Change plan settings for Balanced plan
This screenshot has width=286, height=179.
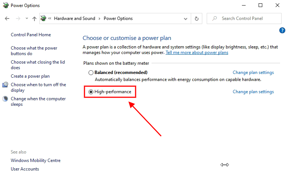point(253,72)
